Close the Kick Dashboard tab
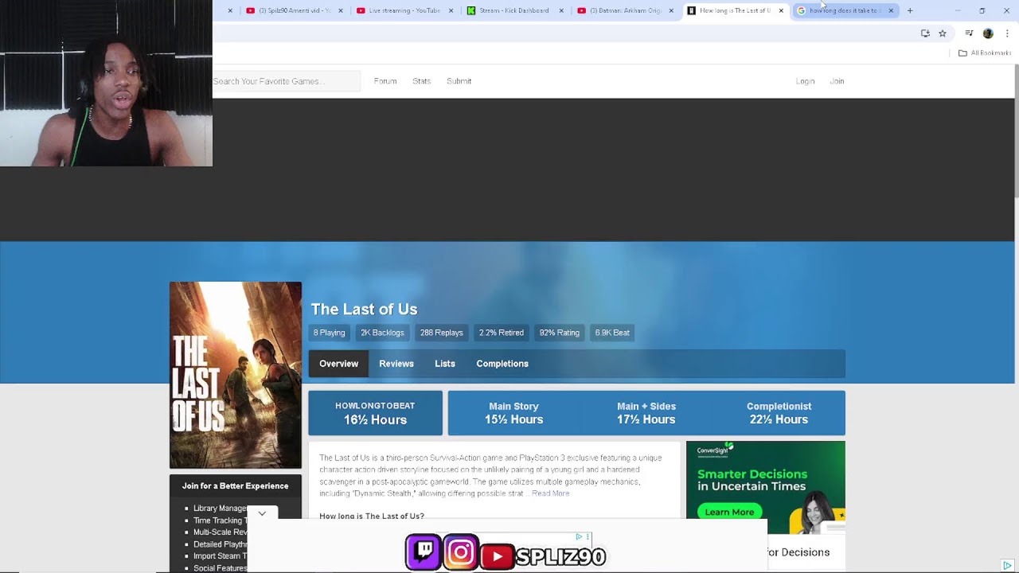Viewport: 1019px width, 573px height. [x=561, y=10]
